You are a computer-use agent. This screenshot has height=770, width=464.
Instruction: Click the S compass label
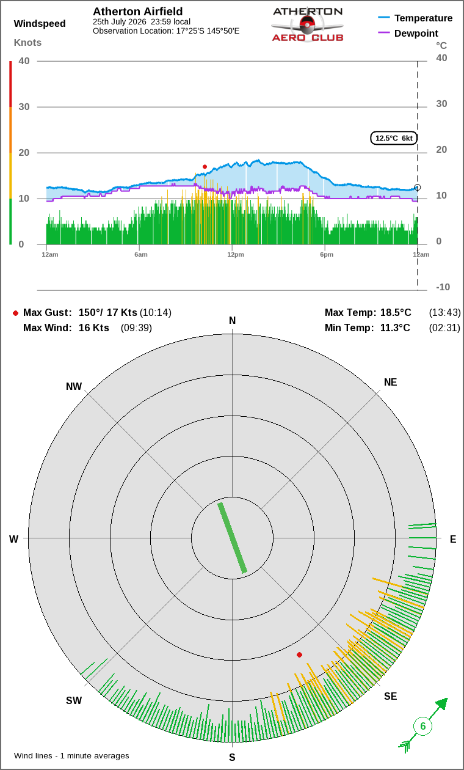click(232, 758)
